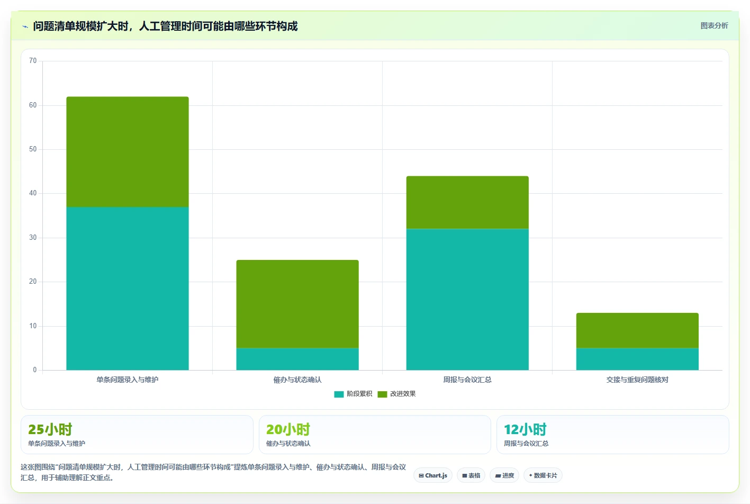Click the 阶段累积 legend label
Viewport: 750px width, 504px height.
359,394
